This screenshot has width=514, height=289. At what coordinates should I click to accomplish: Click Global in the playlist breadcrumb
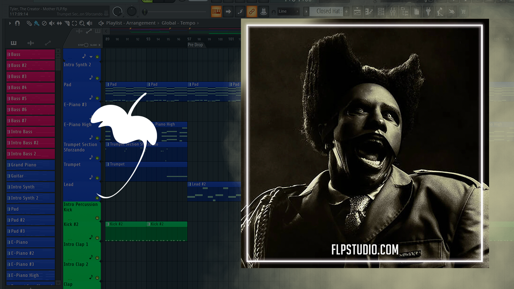(169, 23)
